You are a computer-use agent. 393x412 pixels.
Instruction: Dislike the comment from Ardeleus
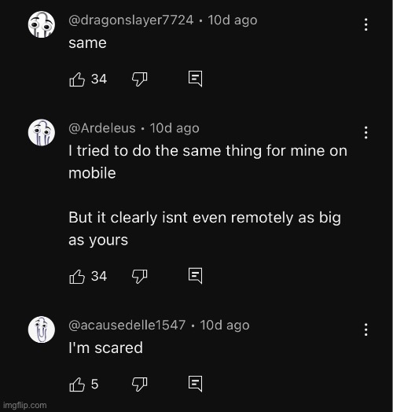point(139,277)
